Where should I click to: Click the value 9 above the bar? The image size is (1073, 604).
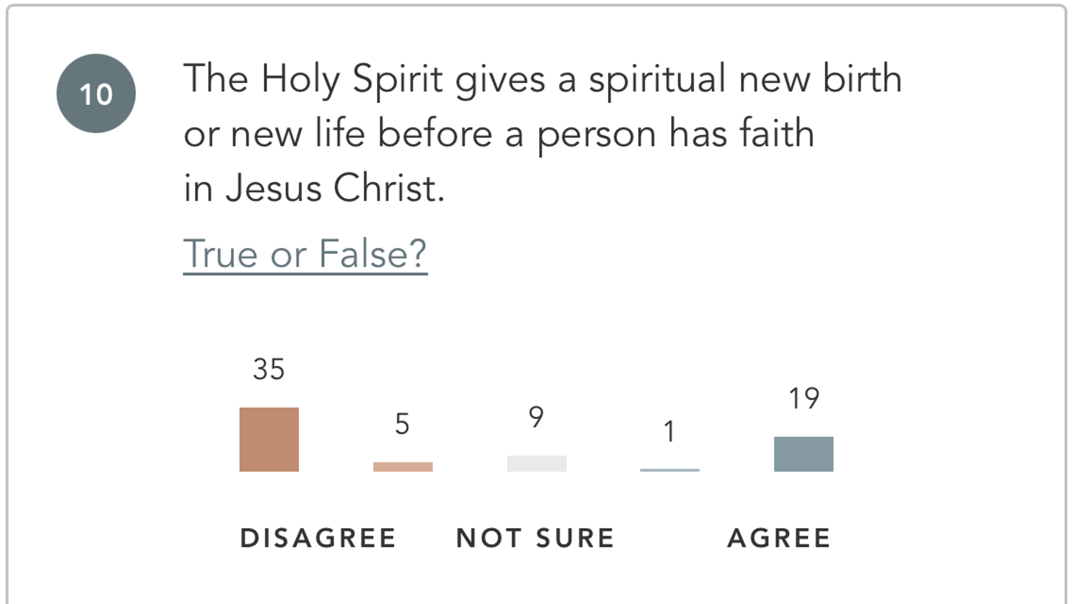click(x=536, y=417)
